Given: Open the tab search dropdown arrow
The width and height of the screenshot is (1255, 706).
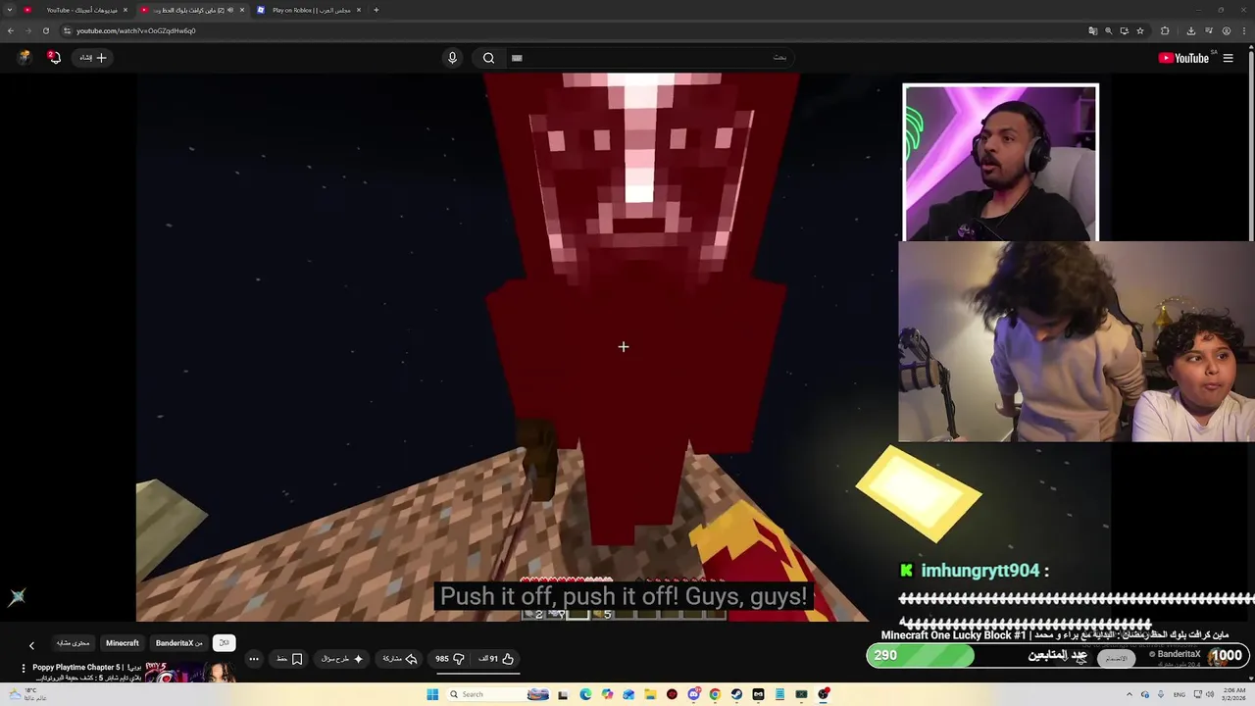Looking at the screenshot, I should pos(10,10).
